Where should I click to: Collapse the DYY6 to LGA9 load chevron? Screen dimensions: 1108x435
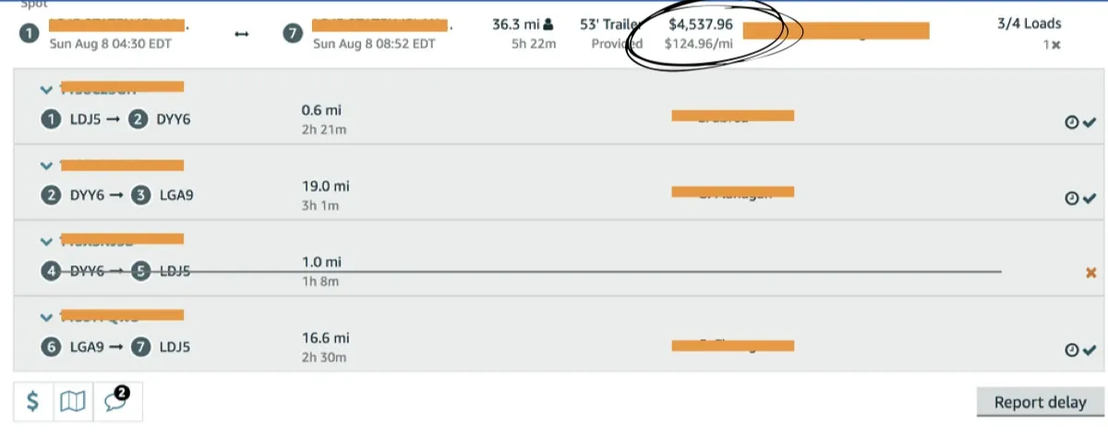46,166
